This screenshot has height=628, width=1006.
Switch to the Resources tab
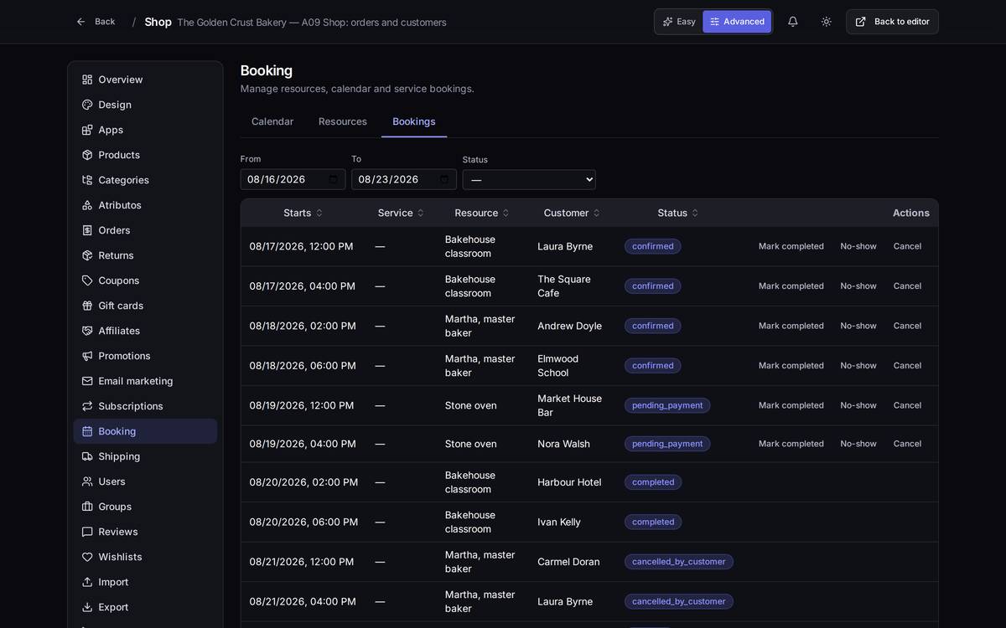pyautogui.click(x=343, y=121)
